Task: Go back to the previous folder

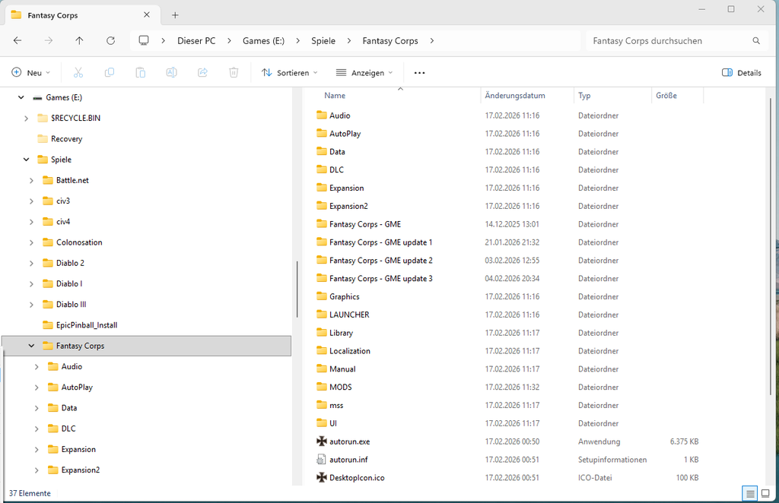Action: 17,41
